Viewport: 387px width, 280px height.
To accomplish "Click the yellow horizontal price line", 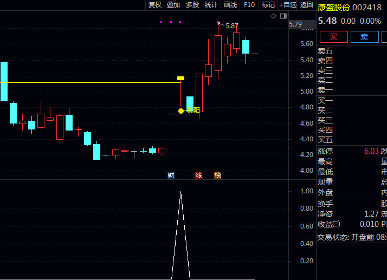I will [90, 82].
